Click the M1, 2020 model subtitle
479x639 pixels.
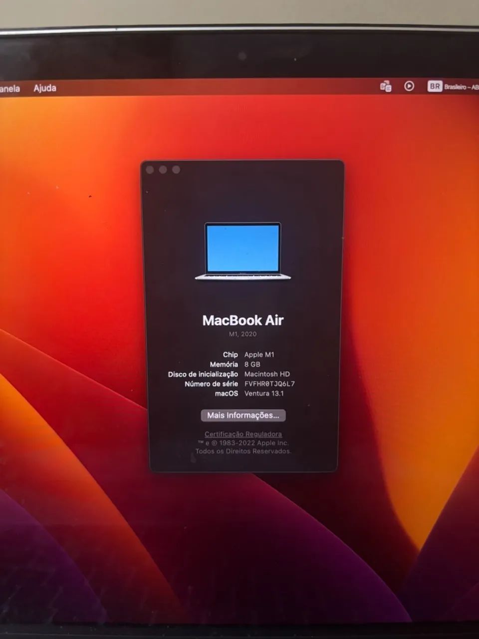[243, 334]
